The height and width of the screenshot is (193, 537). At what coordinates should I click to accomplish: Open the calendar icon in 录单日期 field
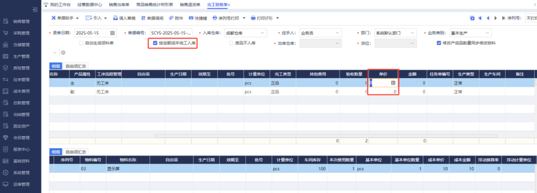click(x=112, y=33)
